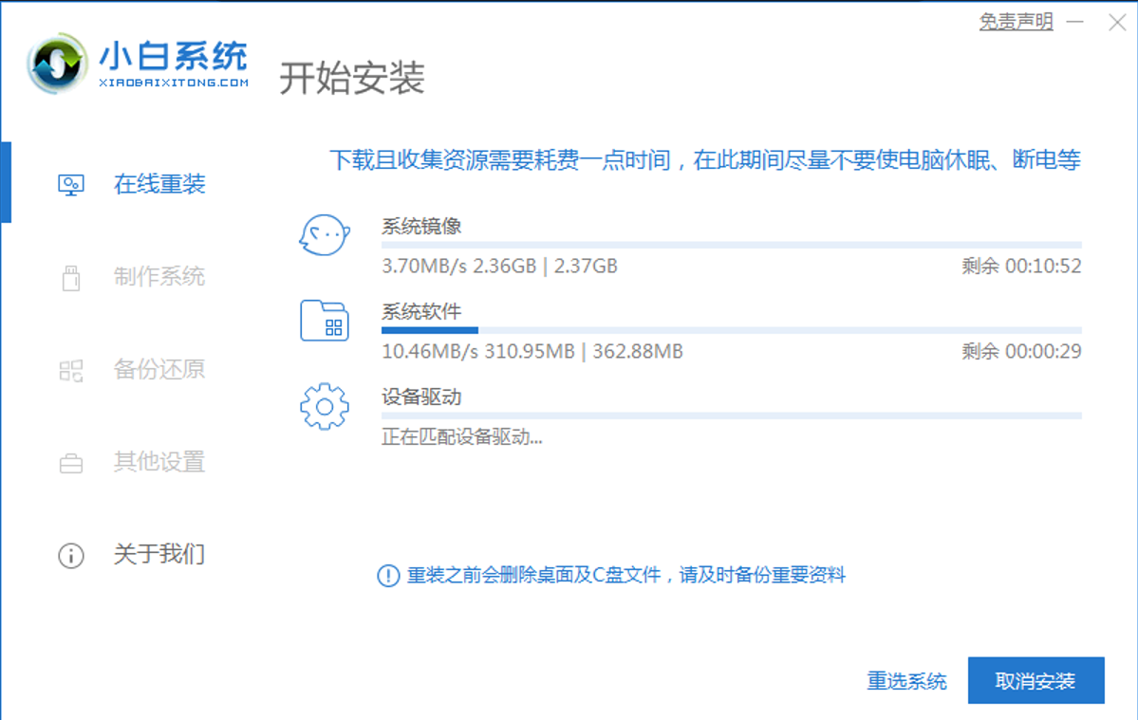The image size is (1138, 720).
Task: Click the 系统软件 progress bar
Action: (731, 330)
